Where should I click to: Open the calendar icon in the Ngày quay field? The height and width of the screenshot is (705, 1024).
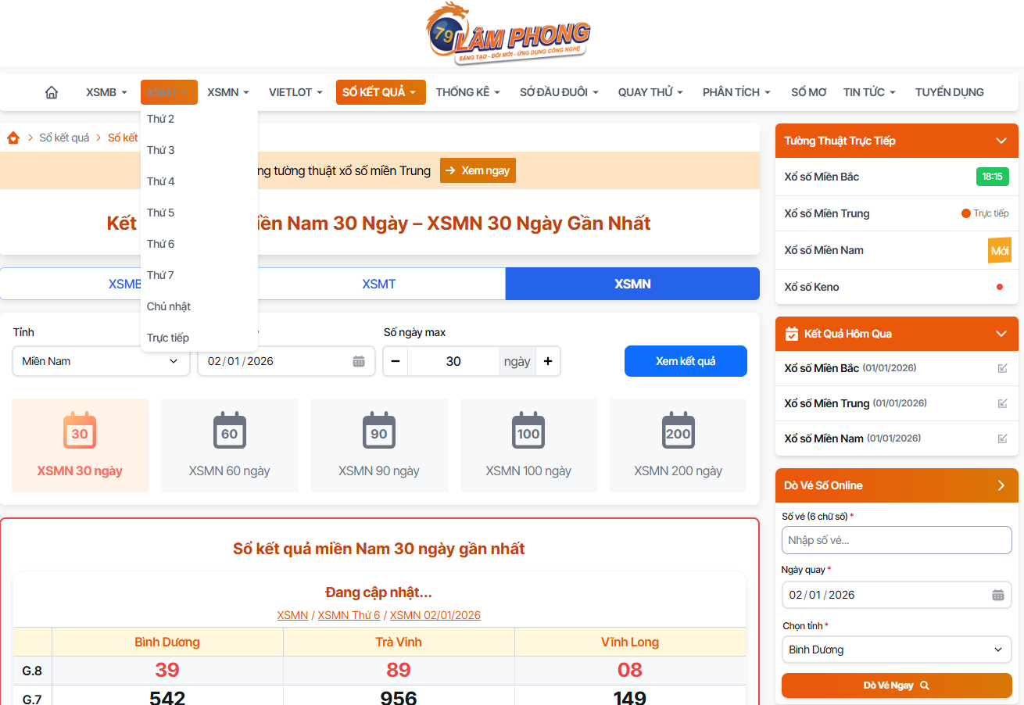[997, 595]
